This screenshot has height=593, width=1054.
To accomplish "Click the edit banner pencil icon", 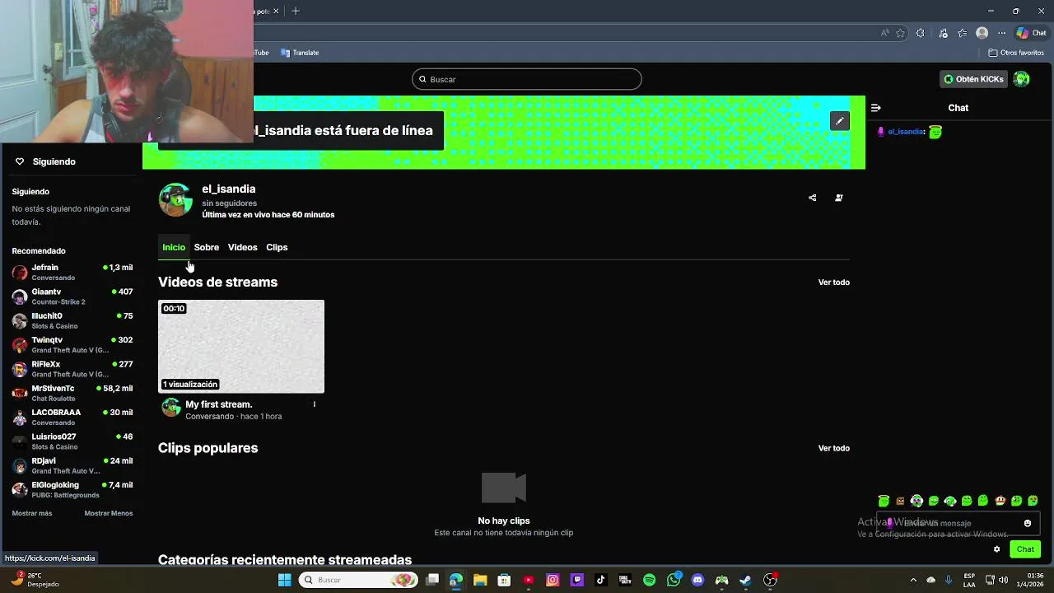I will [839, 121].
